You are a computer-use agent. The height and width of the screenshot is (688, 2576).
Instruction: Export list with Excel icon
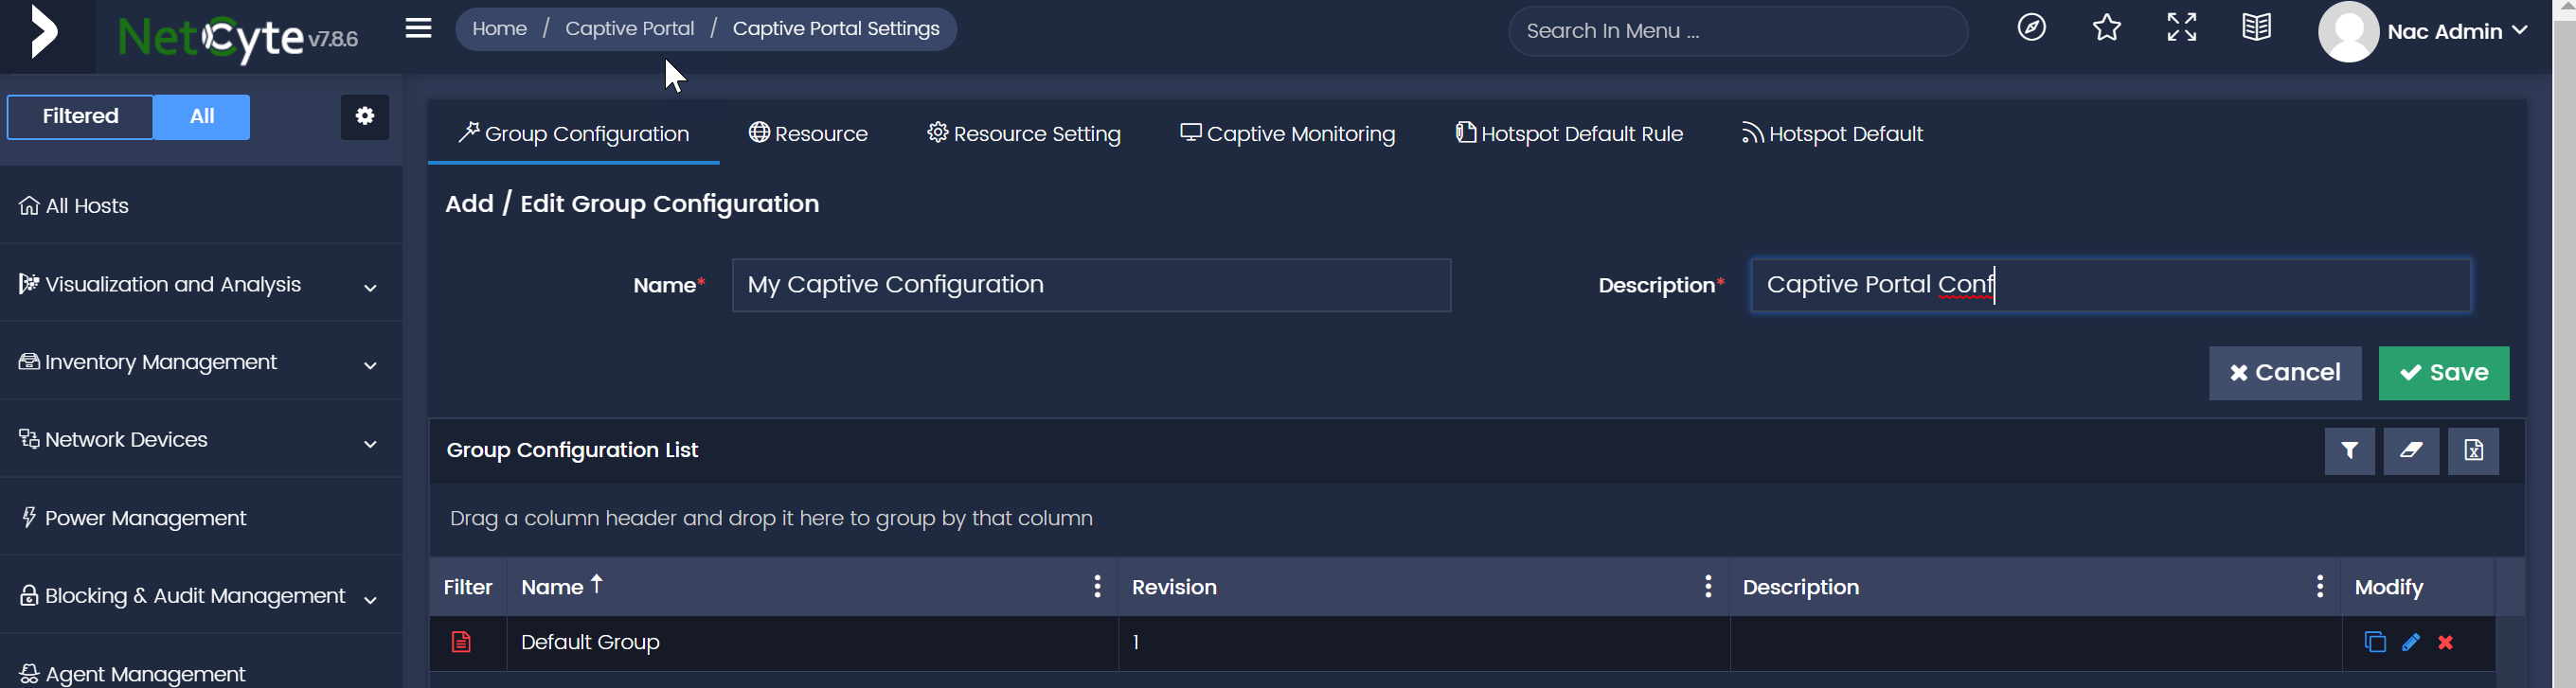click(2473, 451)
